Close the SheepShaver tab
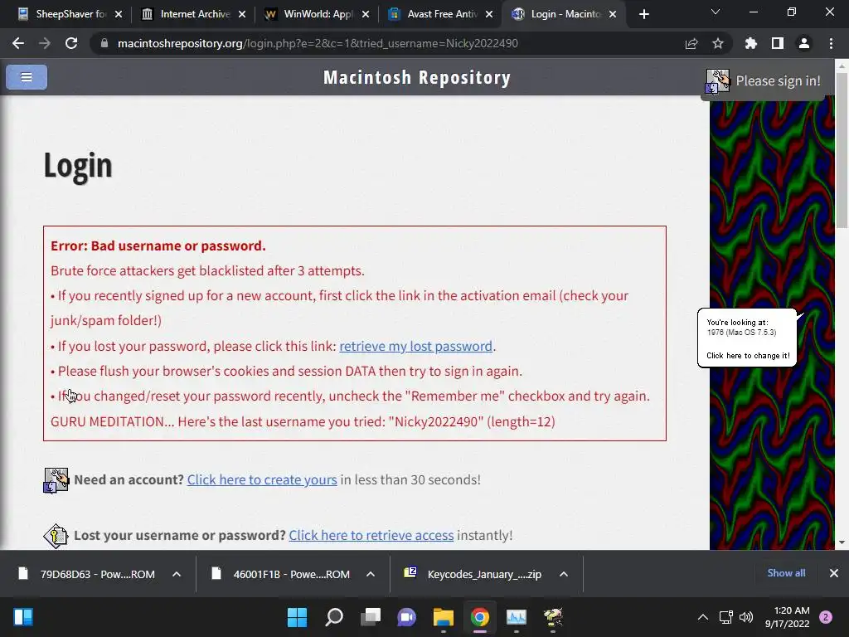 [x=119, y=14]
